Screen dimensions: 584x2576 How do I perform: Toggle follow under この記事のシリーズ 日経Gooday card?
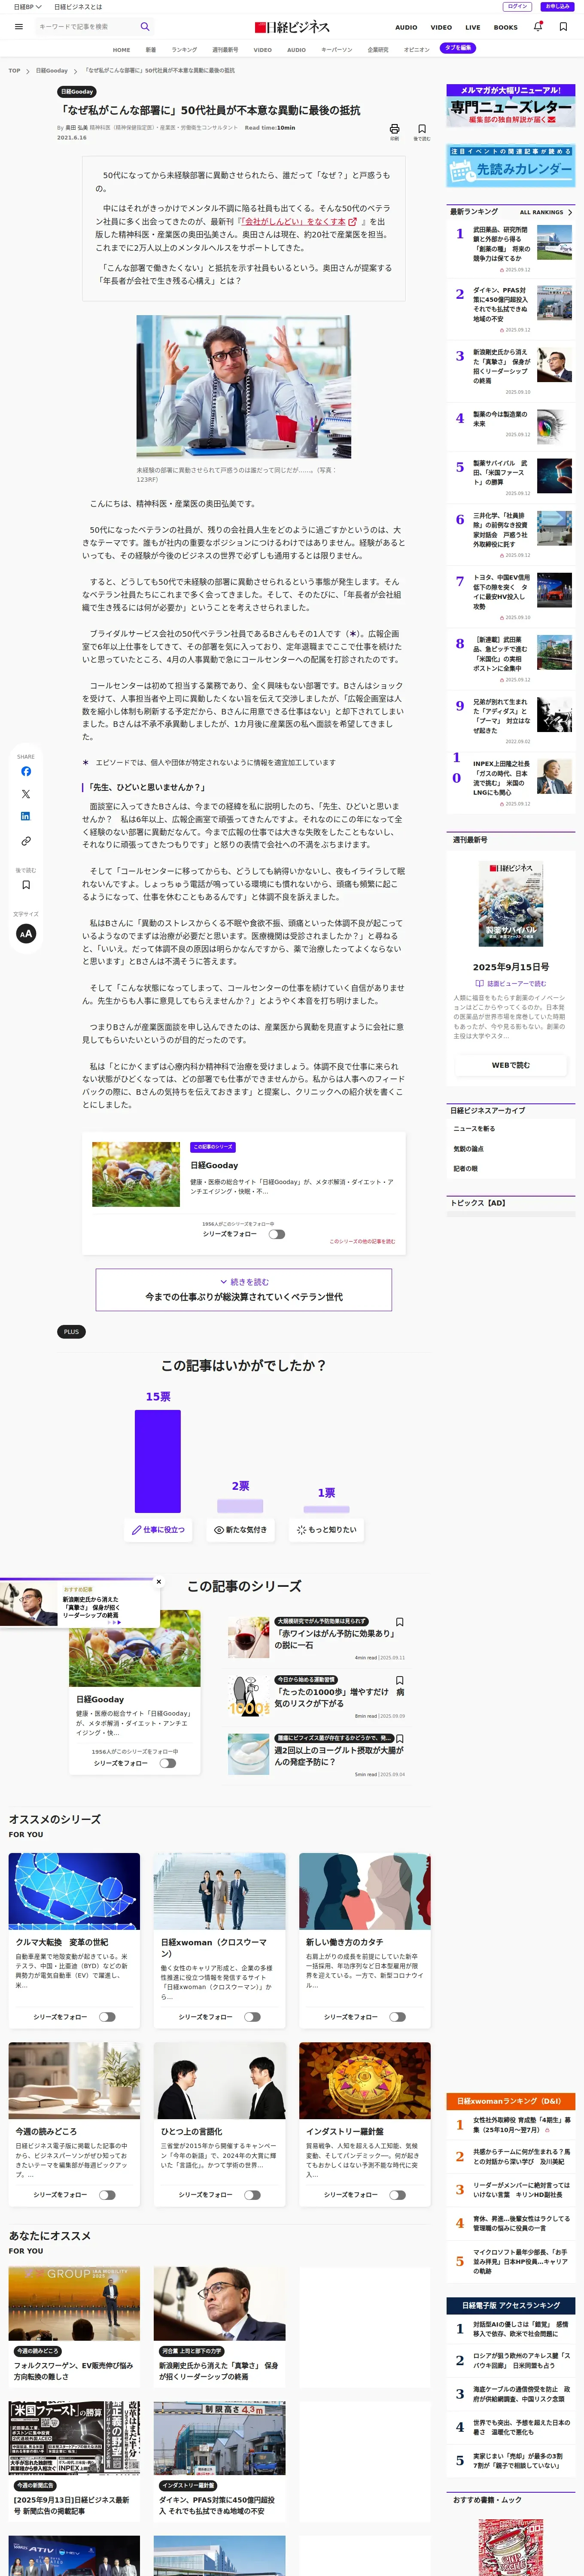tap(168, 1763)
